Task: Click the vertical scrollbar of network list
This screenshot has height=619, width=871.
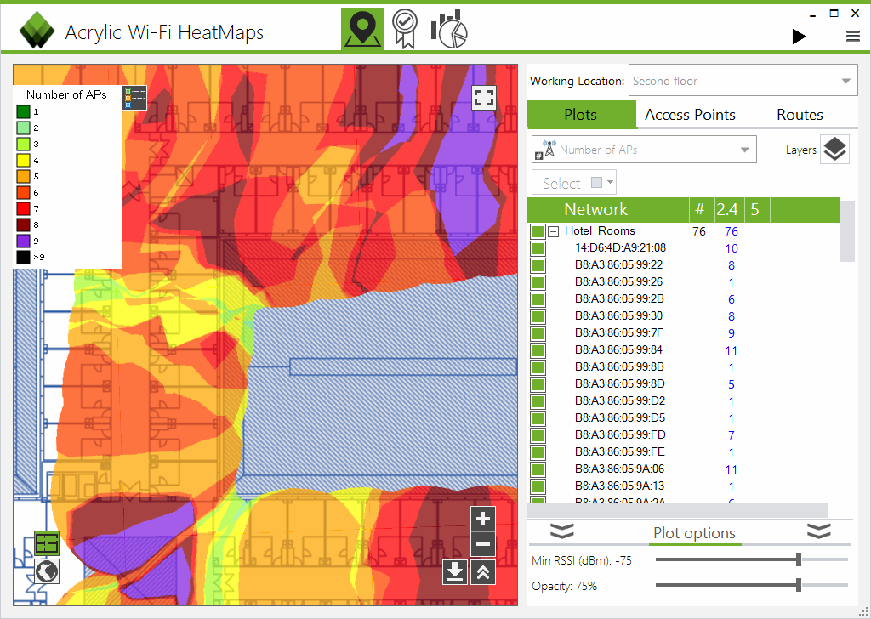Action: pos(847,231)
